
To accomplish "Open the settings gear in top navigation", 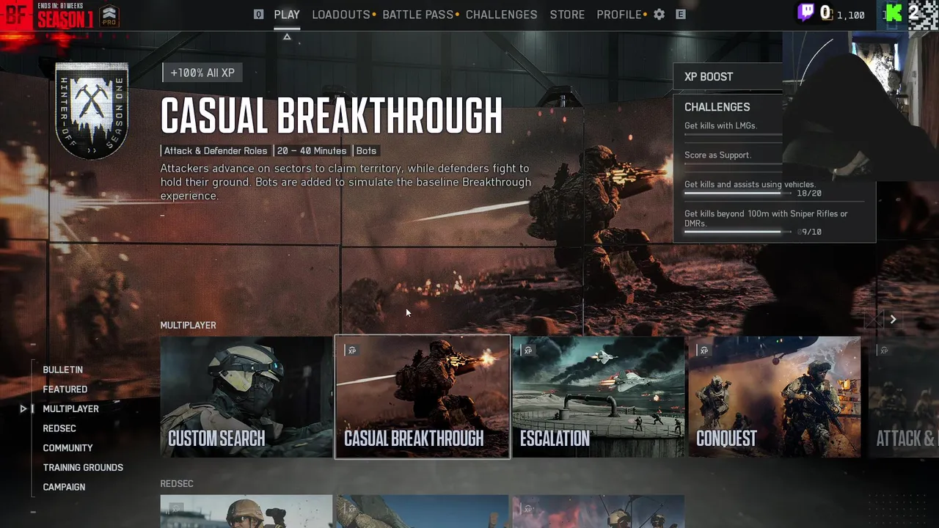I will pos(659,14).
